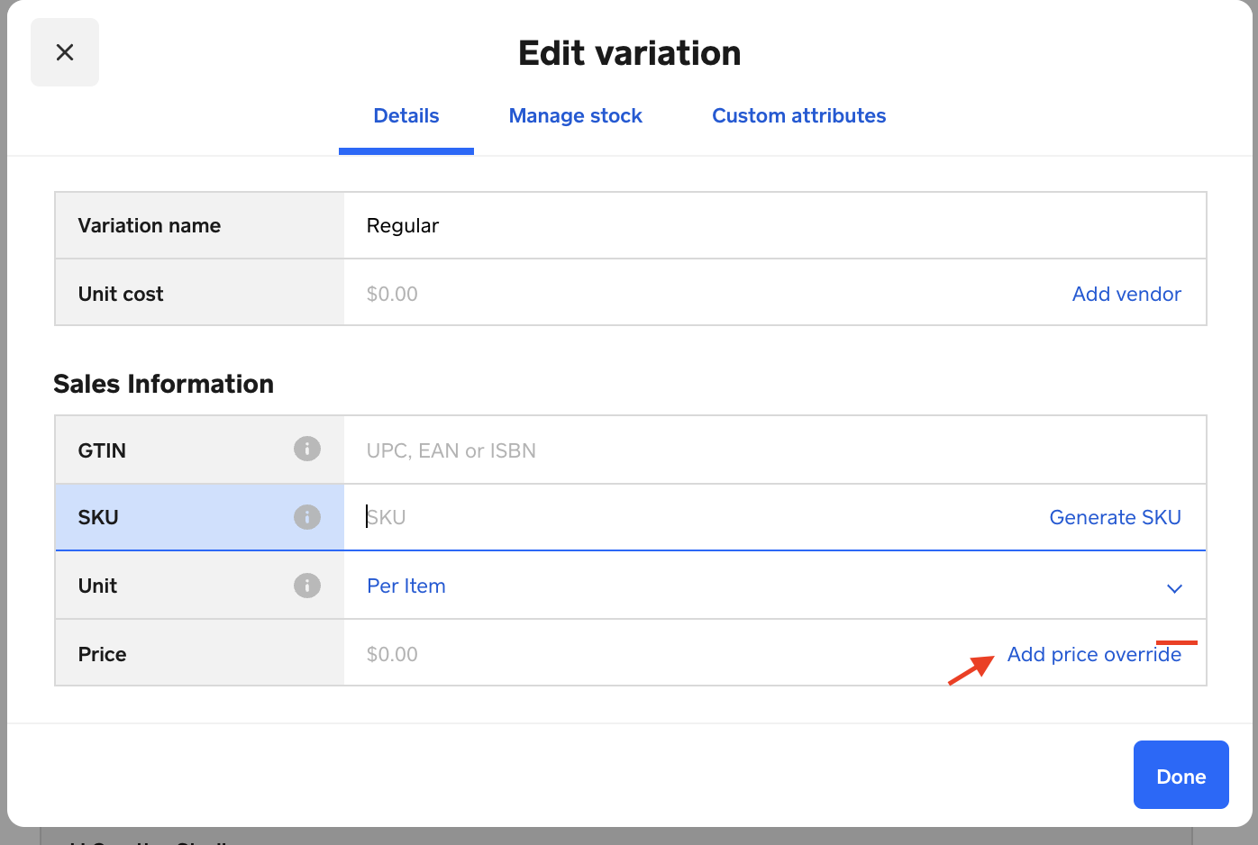Image resolution: width=1258 pixels, height=845 pixels.
Task: Open the Manage stock tab
Action: coord(575,116)
